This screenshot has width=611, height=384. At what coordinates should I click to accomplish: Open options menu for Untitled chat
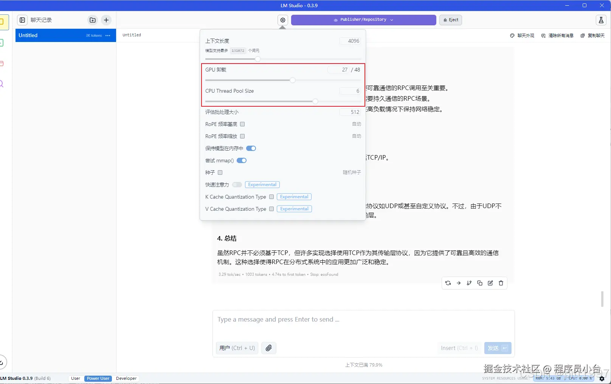pyautogui.click(x=108, y=36)
